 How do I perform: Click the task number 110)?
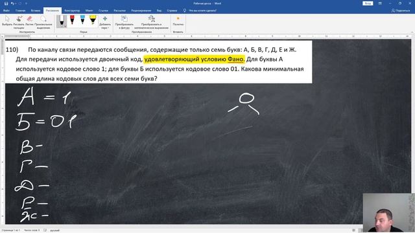coord(12,50)
